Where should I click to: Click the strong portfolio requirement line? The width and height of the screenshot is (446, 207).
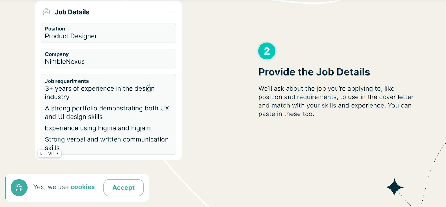click(107, 112)
